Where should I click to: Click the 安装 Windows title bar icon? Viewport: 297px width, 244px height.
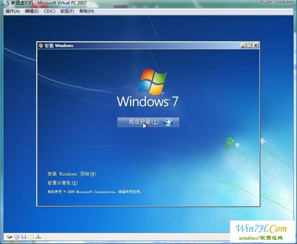pyautogui.click(x=40, y=45)
